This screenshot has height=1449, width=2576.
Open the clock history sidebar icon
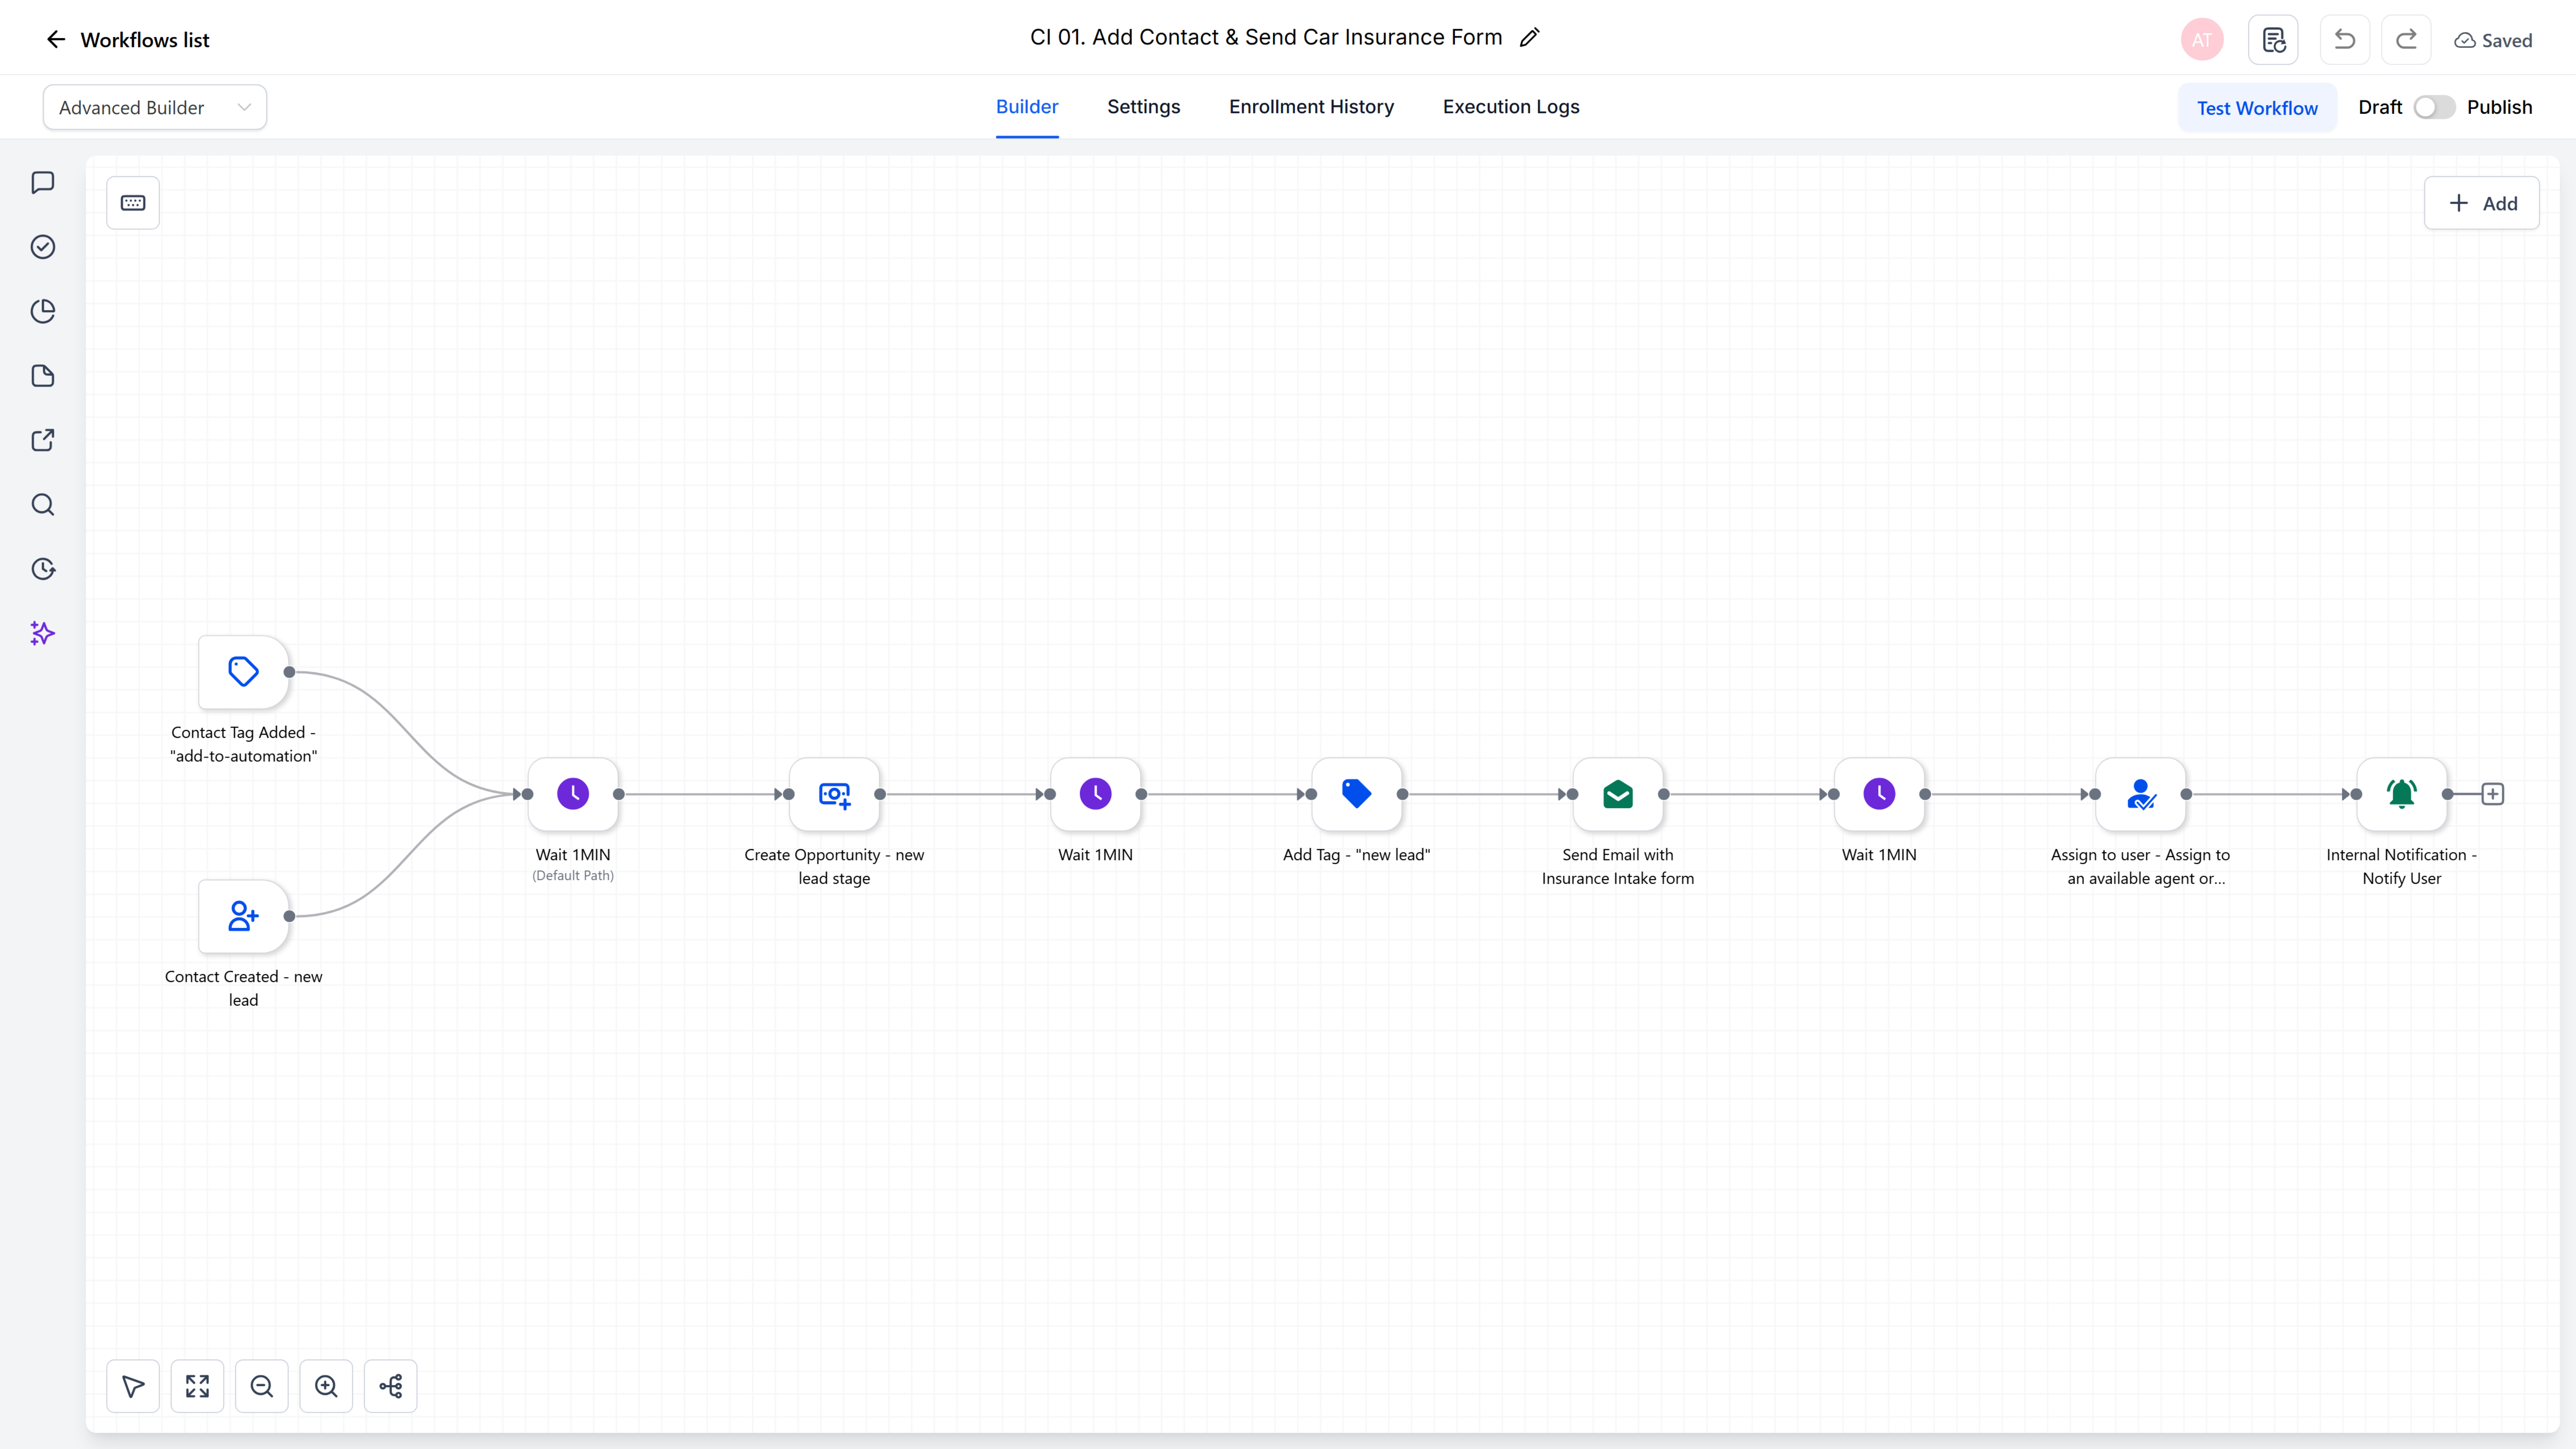pyautogui.click(x=43, y=569)
